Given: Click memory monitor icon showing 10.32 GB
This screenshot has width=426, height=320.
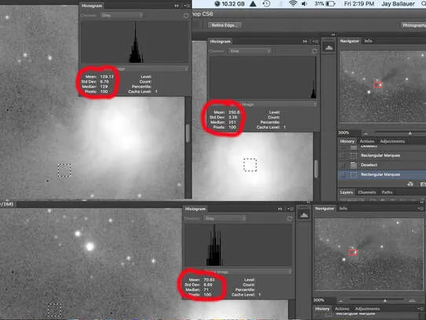Looking at the screenshot, I should (217, 4).
